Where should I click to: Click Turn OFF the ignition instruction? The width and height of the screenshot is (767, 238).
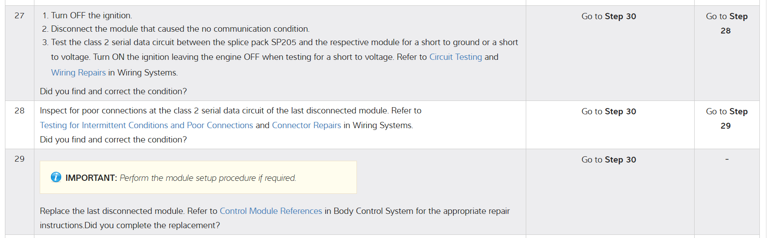pyautogui.click(x=91, y=16)
